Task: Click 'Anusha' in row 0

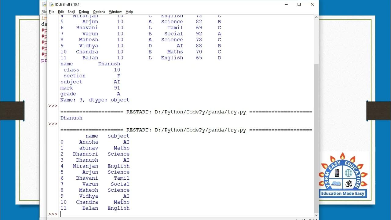Action: tap(89, 142)
